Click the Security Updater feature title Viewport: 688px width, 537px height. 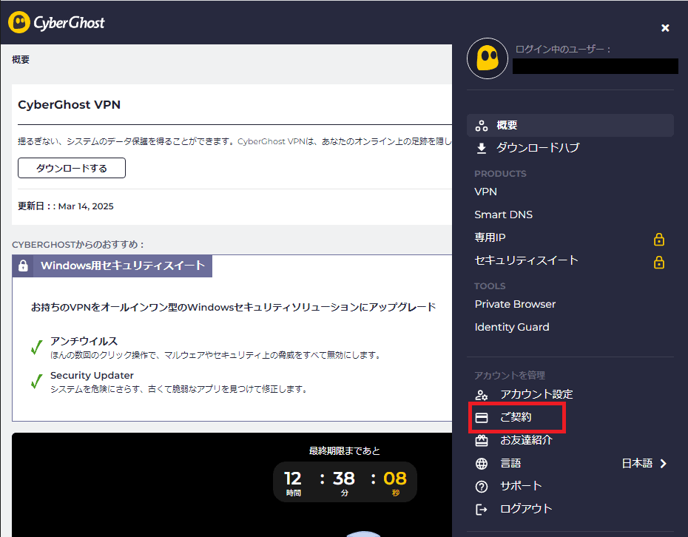tap(92, 376)
